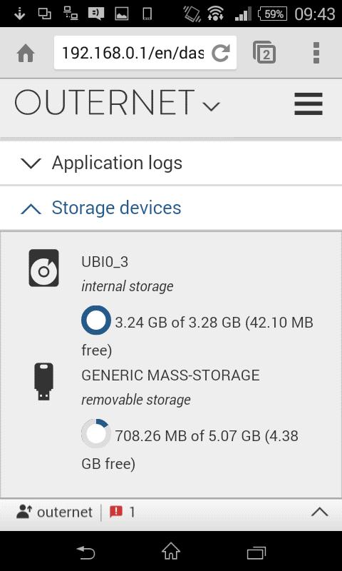Click the USB removable storage icon

point(43,382)
